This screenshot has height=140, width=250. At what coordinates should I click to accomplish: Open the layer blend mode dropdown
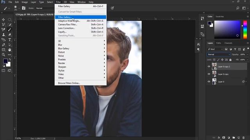tap(219, 54)
